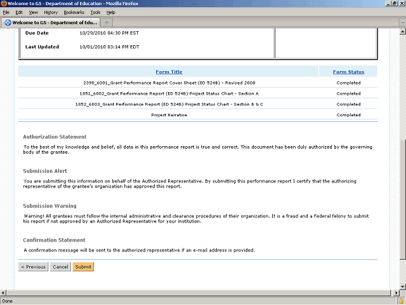
Task: Click the Due Date label
Action: tap(37, 33)
